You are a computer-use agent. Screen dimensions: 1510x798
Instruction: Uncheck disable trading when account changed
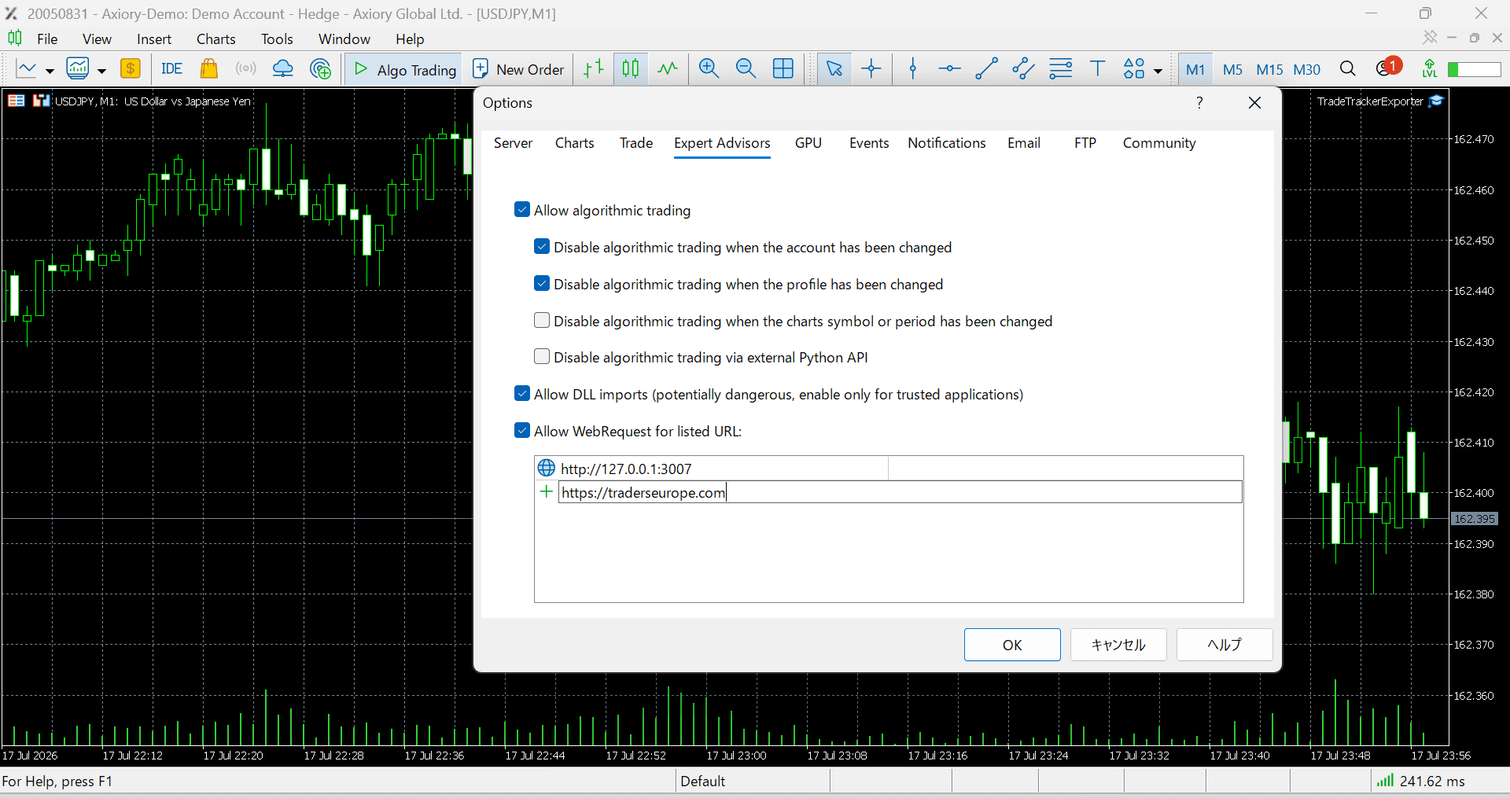point(542,246)
